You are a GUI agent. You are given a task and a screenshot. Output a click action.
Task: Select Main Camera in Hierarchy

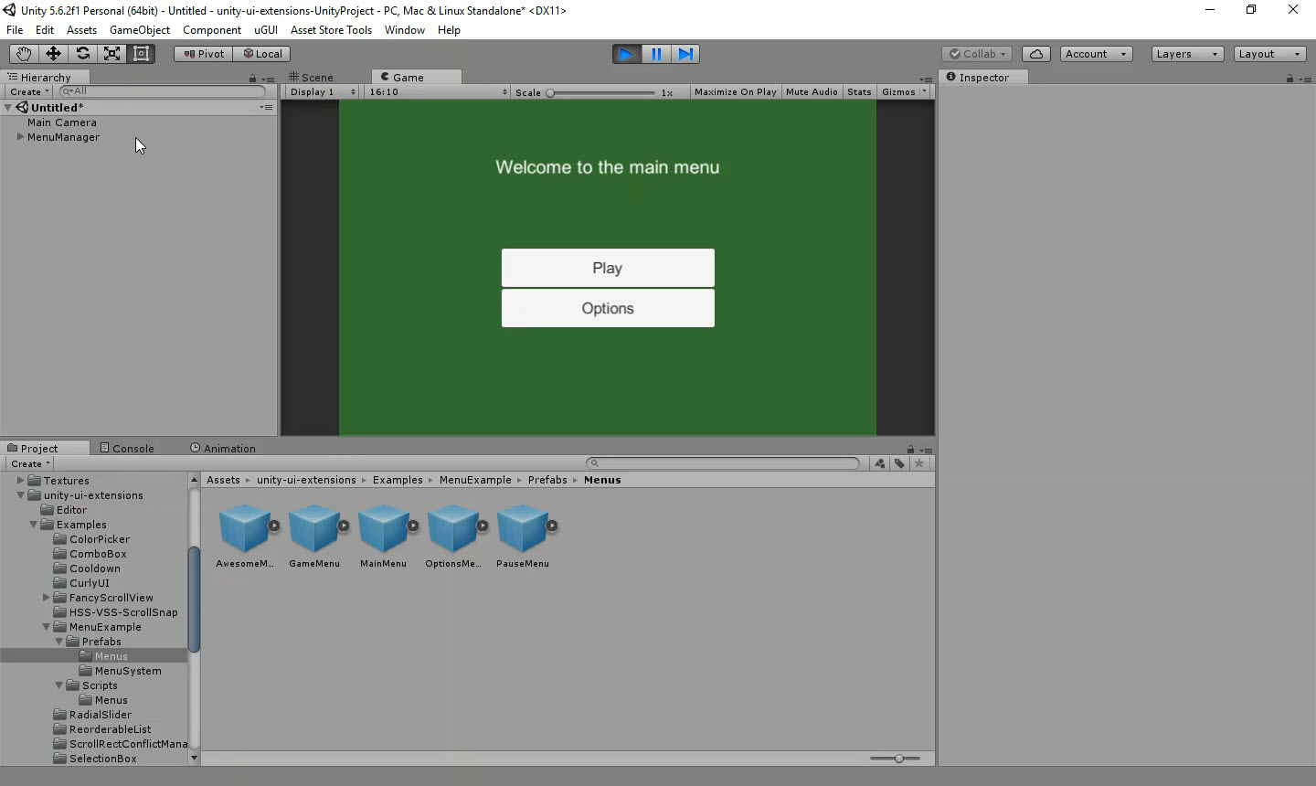coord(62,122)
